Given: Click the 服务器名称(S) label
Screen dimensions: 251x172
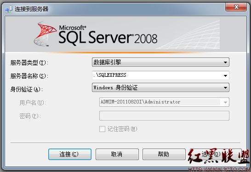Looking at the screenshot, I should pos(29,76).
